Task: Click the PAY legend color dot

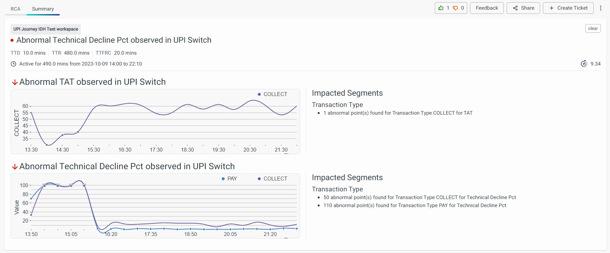Action: tap(223, 179)
